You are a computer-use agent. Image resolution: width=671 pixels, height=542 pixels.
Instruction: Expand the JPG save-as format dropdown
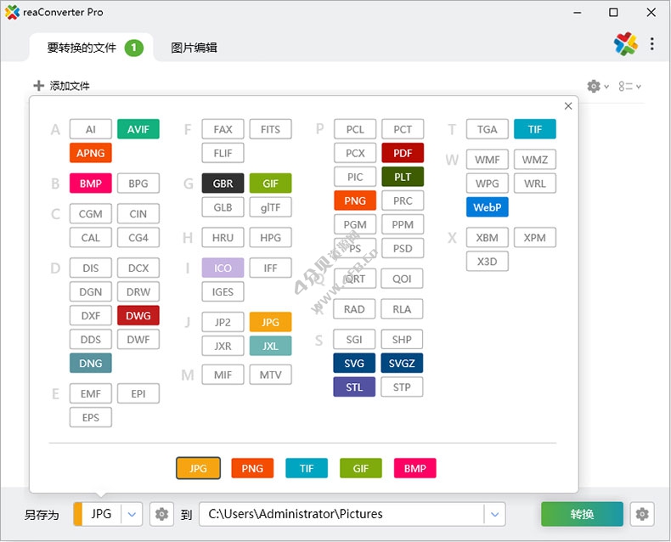(x=132, y=514)
